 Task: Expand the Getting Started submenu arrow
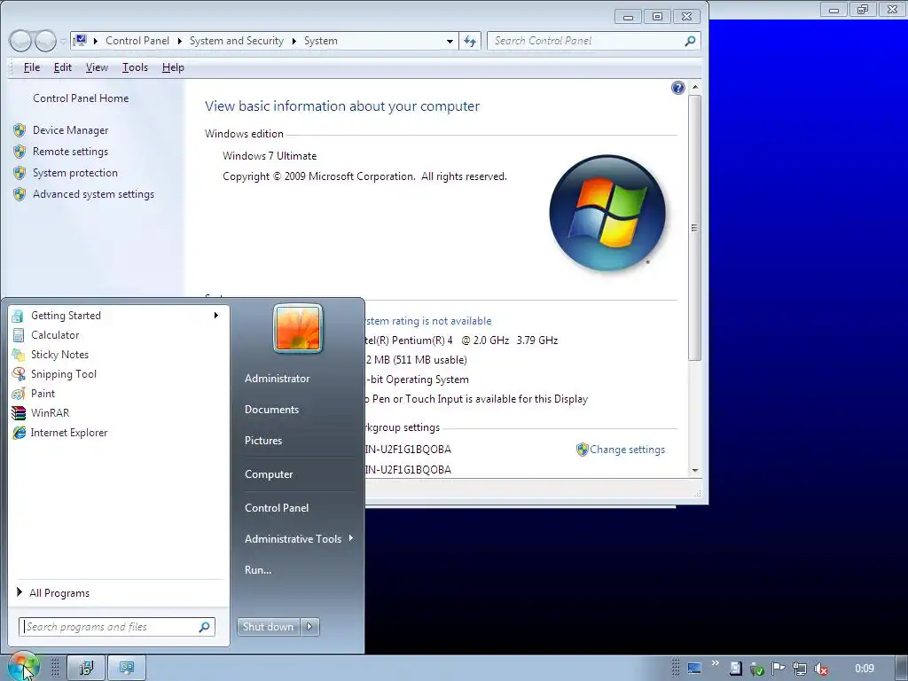click(216, 316)
